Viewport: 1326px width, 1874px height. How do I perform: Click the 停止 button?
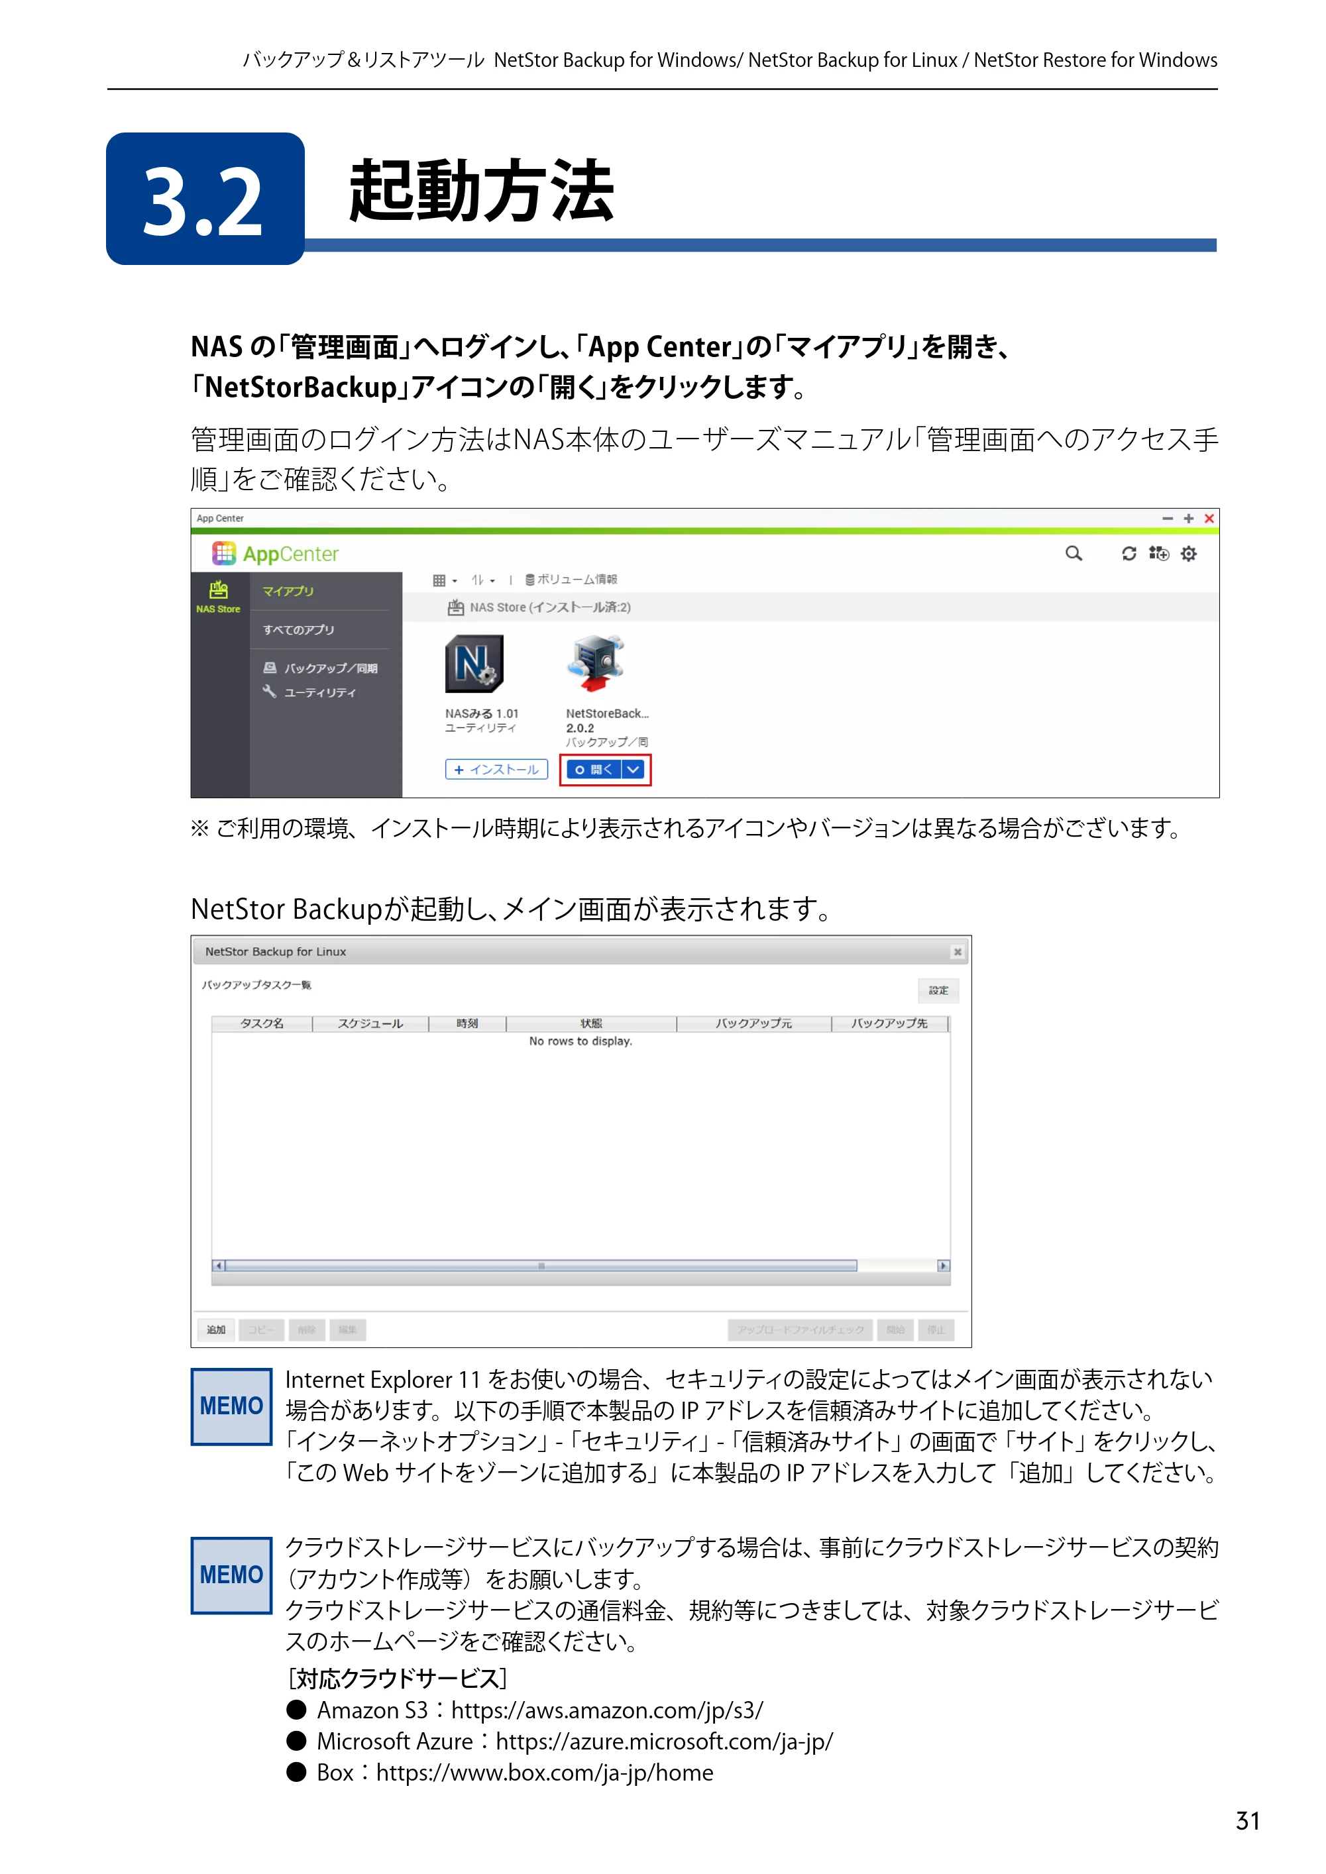[x=936, y=1329]
